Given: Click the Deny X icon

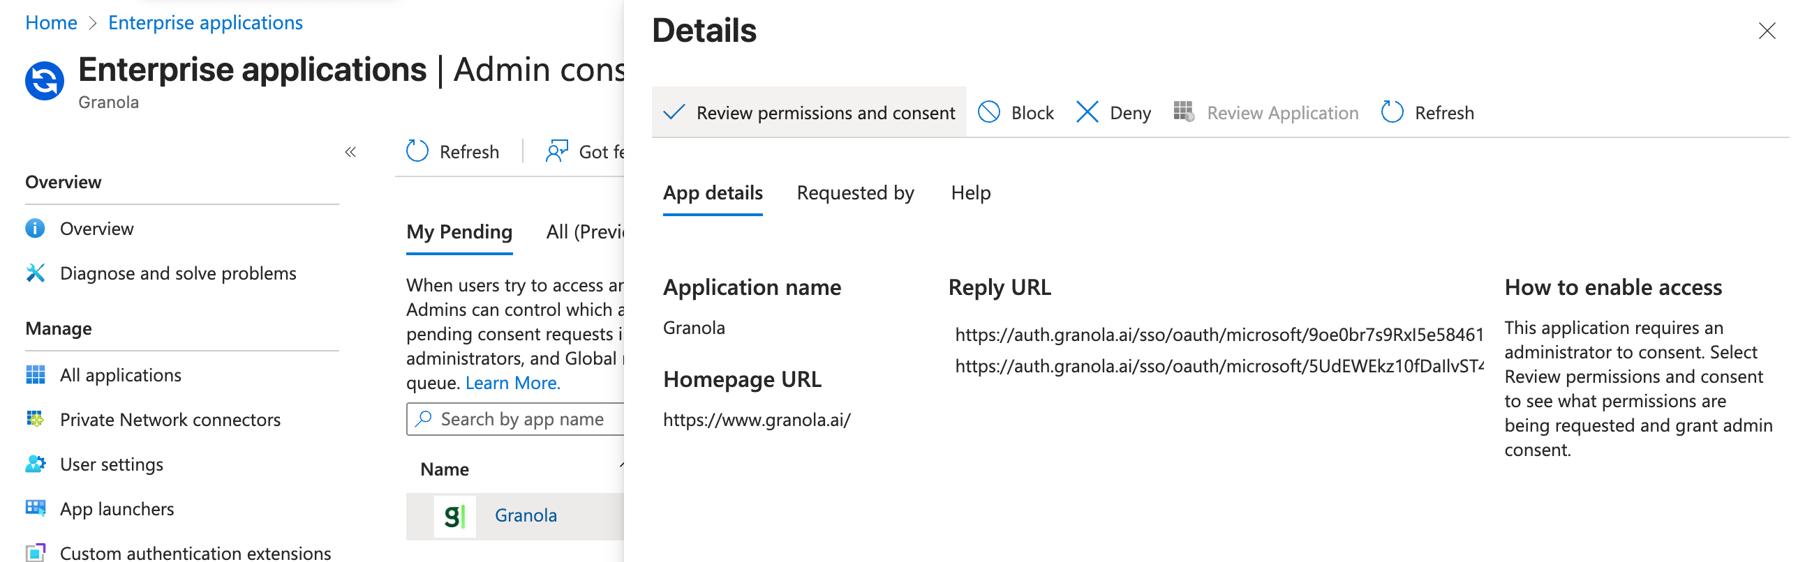Looking at the screenshot, I should coord(1087,112).
